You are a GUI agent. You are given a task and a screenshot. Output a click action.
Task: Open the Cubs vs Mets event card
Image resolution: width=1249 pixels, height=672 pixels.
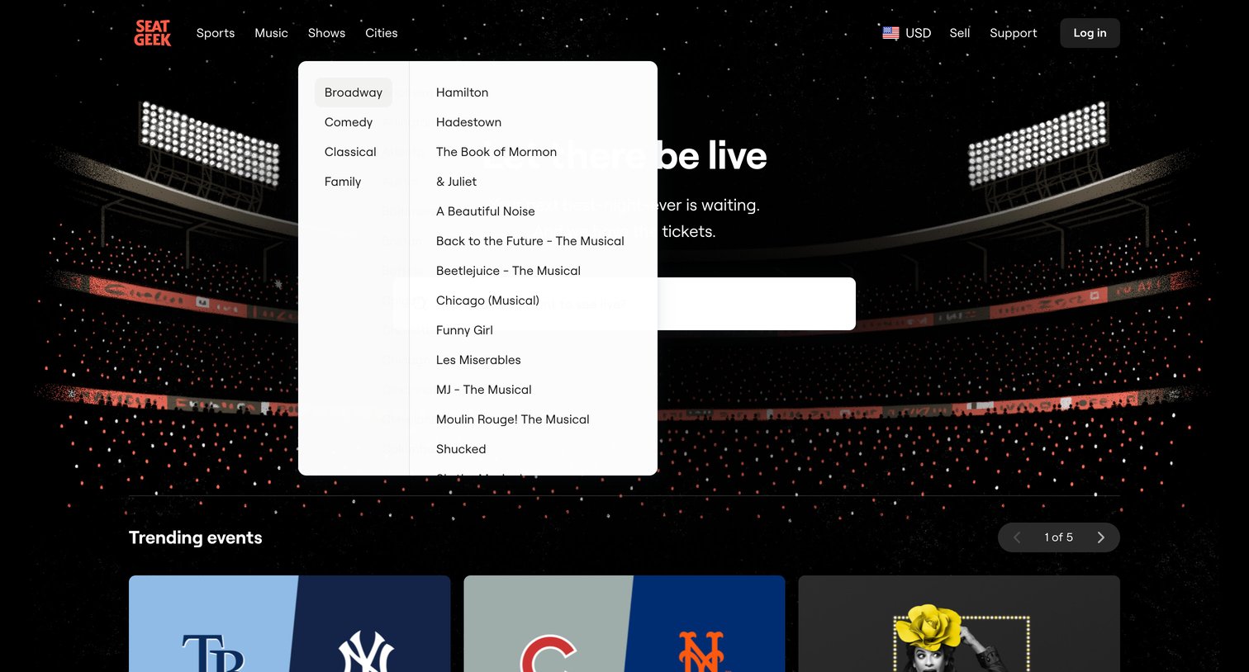pos(624,623)
